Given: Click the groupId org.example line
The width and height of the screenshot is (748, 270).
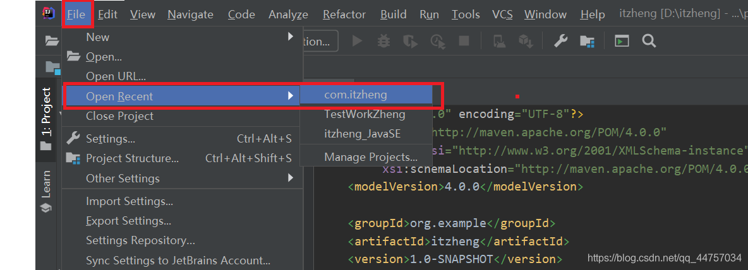Looking at the screenshot, I should (452, 223).
